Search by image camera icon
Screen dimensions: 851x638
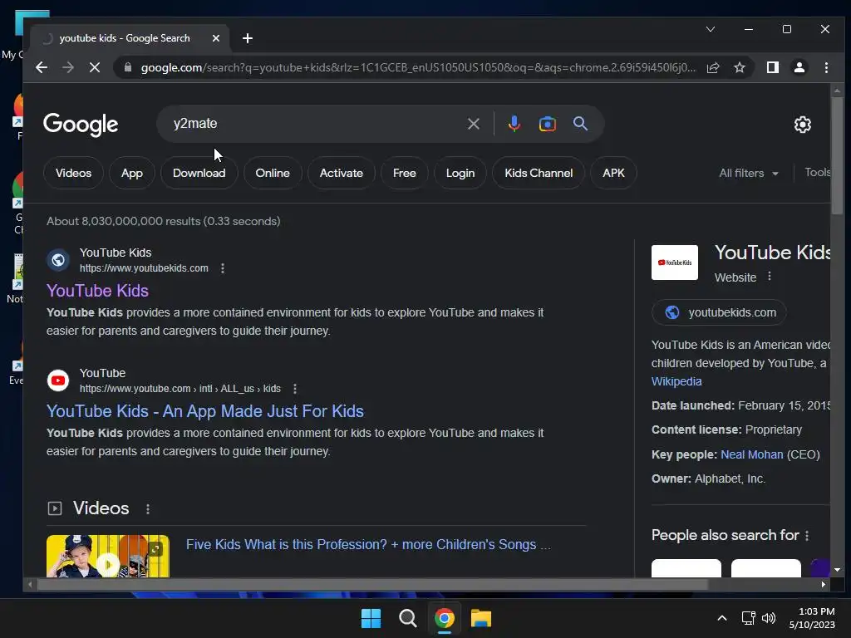[x=547, y=125]
